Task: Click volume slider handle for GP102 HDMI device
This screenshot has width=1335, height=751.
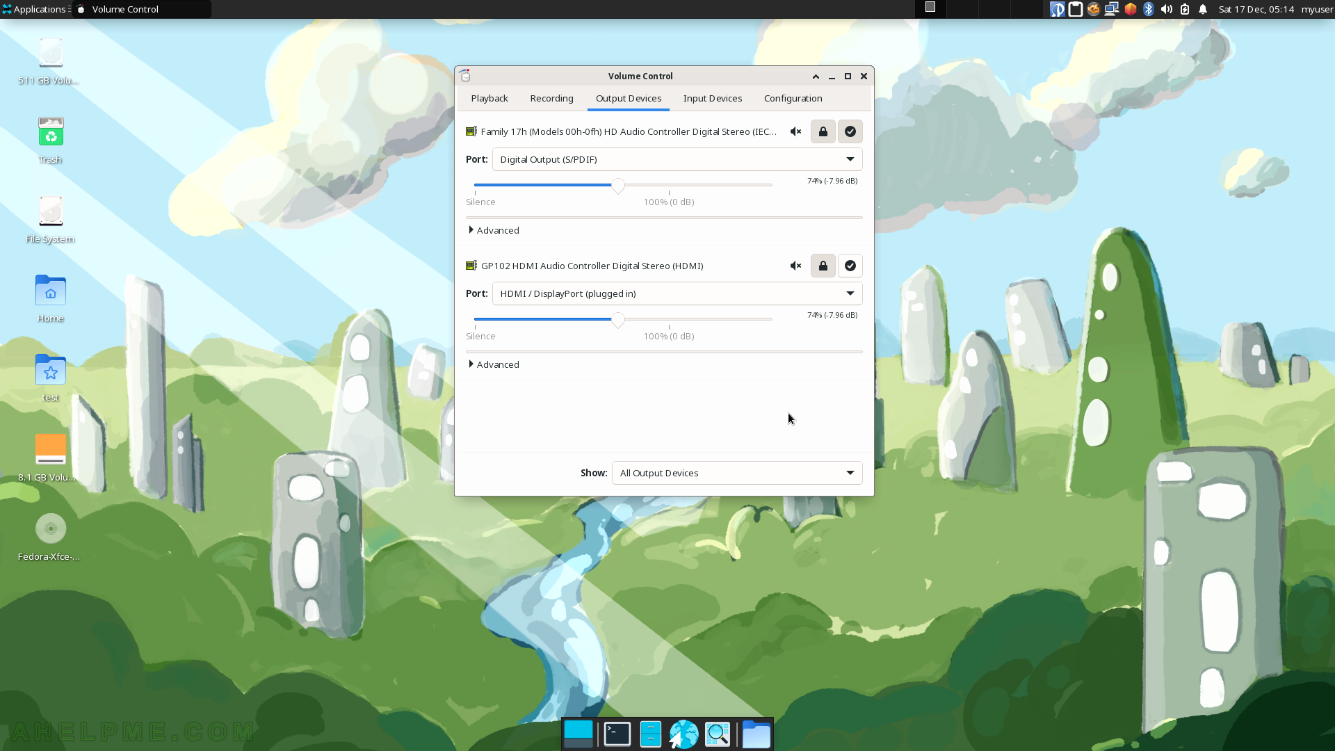Action: tap(618, 320)
